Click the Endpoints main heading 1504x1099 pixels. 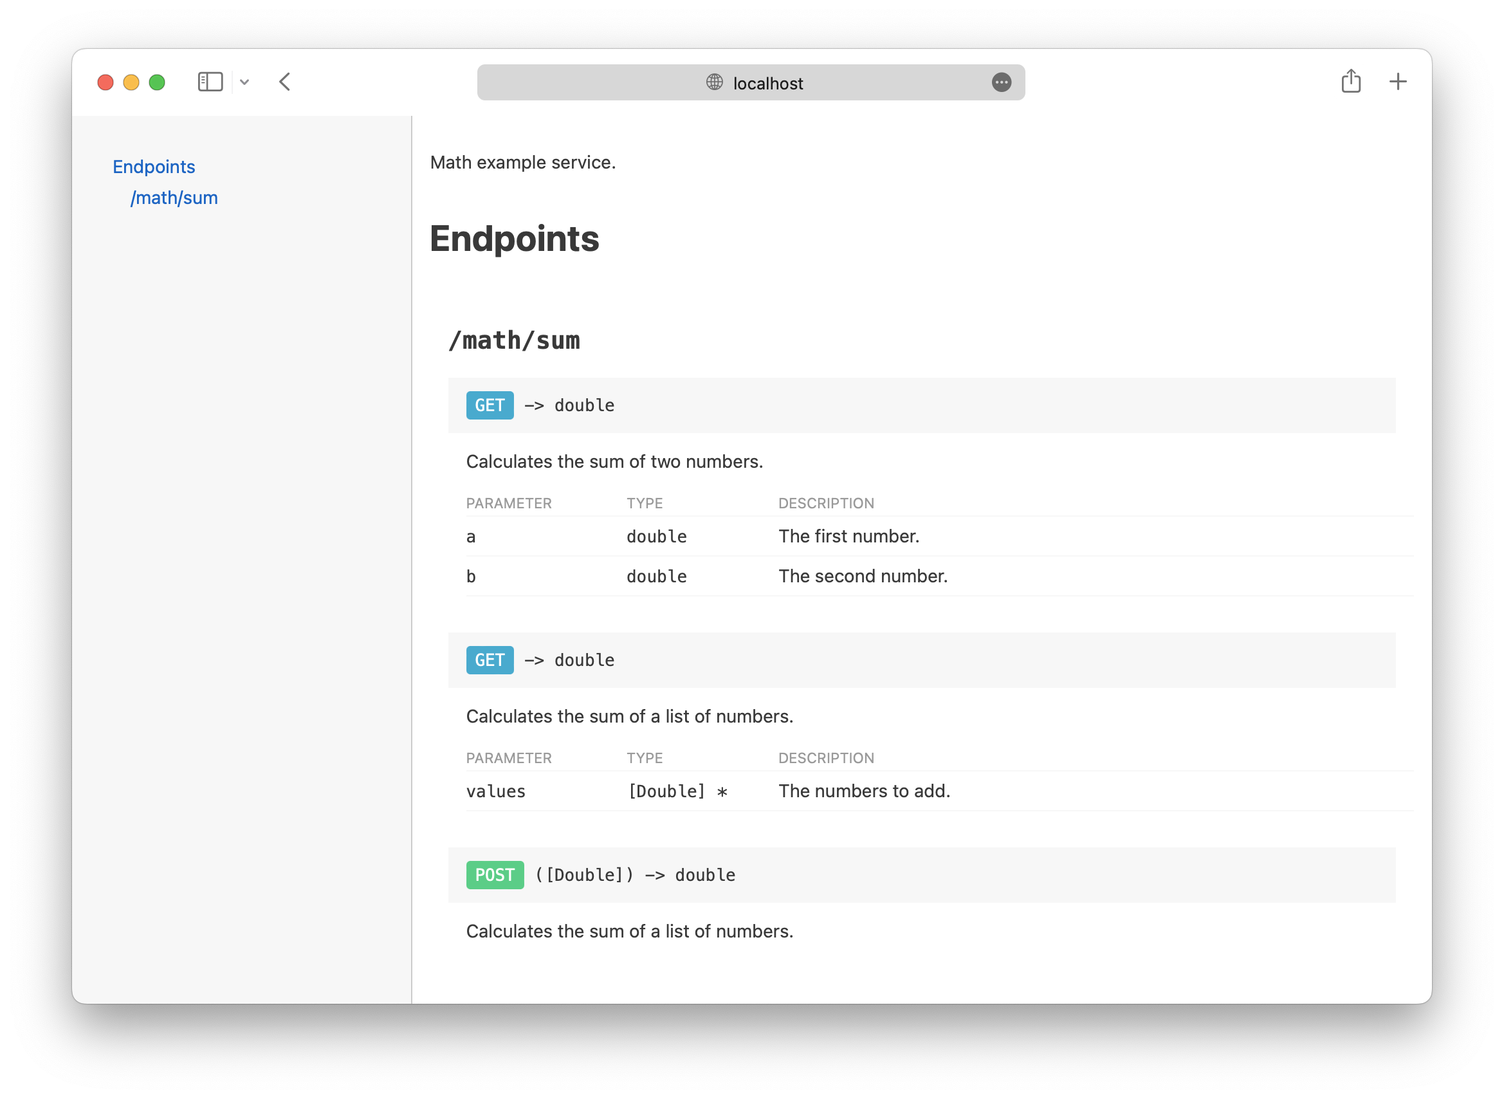coord(514,239)
